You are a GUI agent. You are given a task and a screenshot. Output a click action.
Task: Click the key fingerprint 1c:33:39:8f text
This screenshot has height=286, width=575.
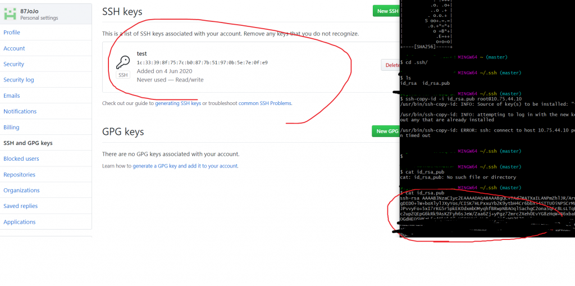point(202,62)
